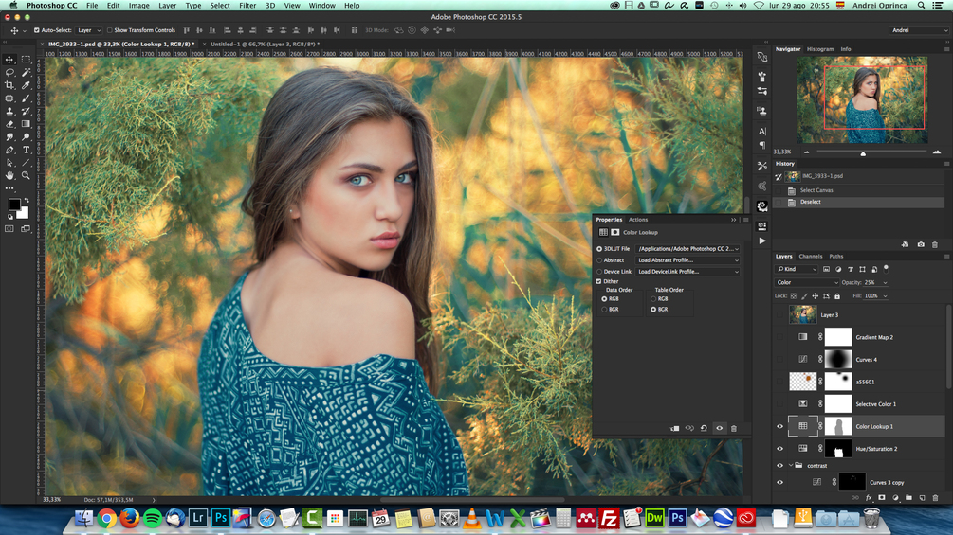Image resolution: width=953 pixels, height=535 pixels.
Task: Enable Show Transform Controls checkbox
Action: point(109,30)
